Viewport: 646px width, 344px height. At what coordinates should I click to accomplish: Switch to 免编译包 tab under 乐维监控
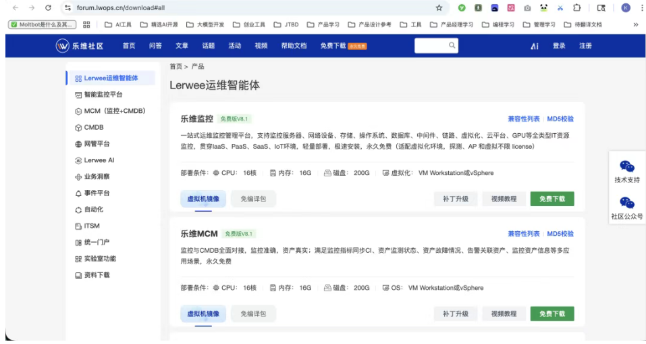click(253, 199)
